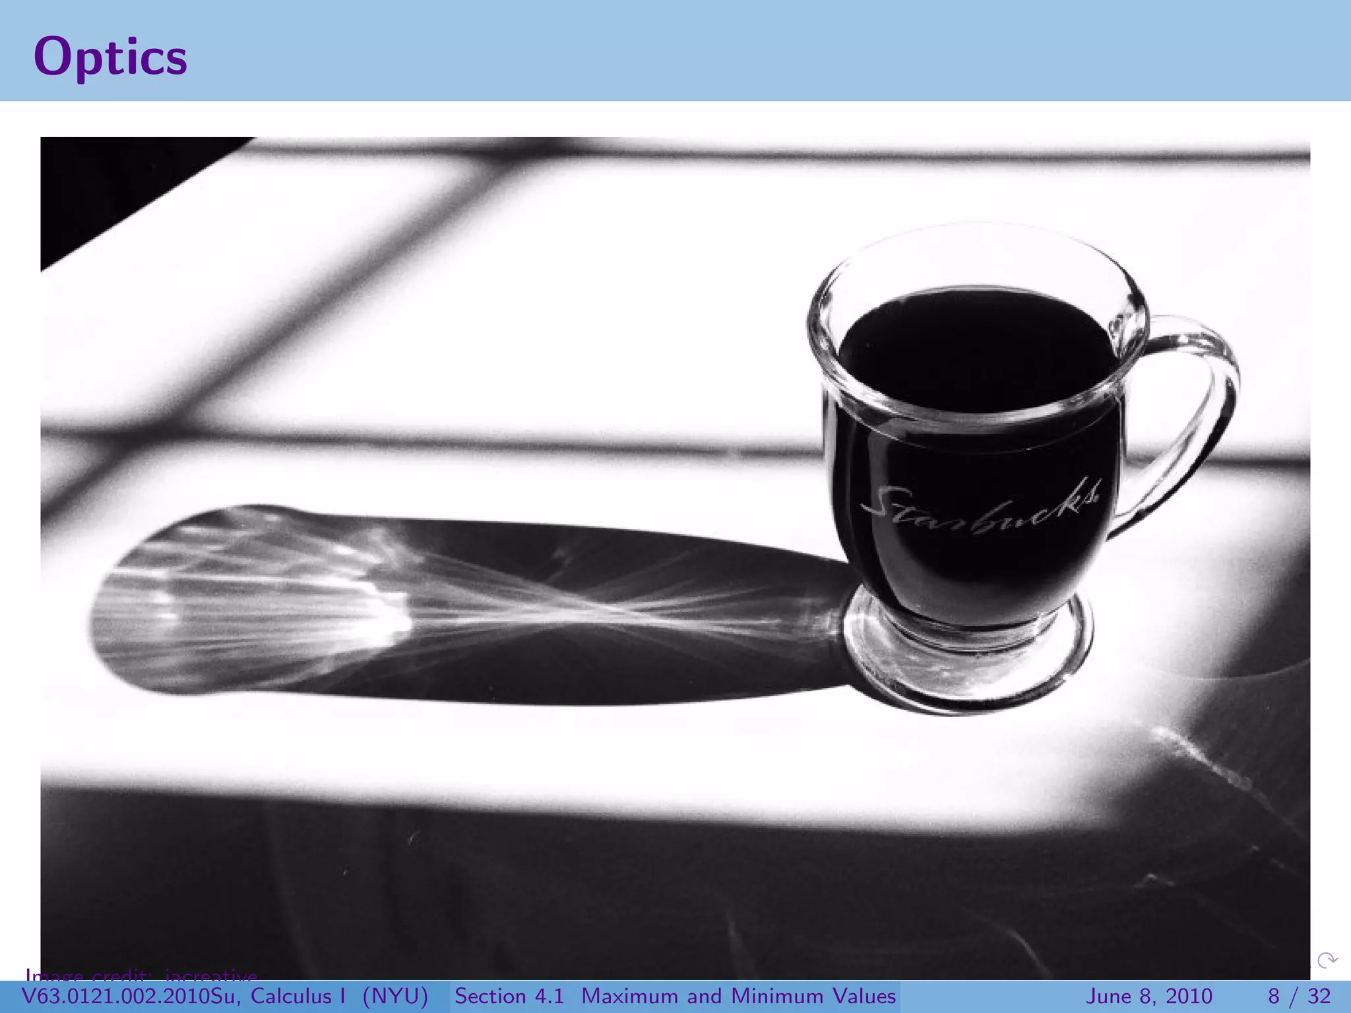Click the '(NYU)' text in the footer

coord(395,996)
